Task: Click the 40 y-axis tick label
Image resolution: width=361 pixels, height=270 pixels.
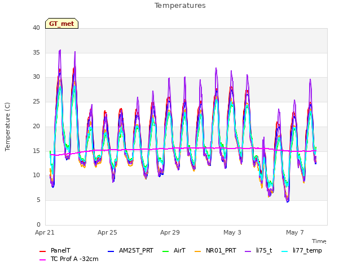Action: (36, 28)
